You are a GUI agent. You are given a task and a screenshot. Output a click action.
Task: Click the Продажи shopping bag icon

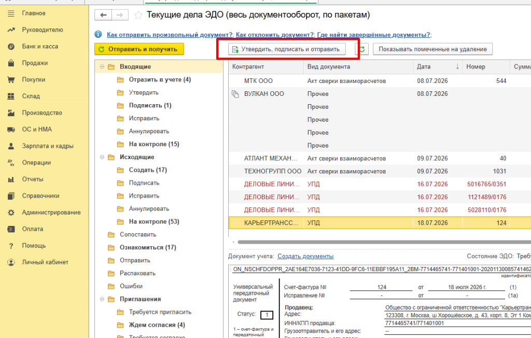[11, 63]
